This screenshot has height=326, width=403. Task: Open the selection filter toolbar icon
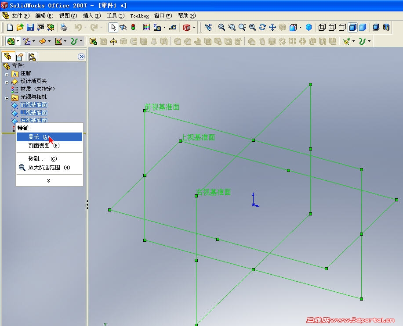coord(123,27)
